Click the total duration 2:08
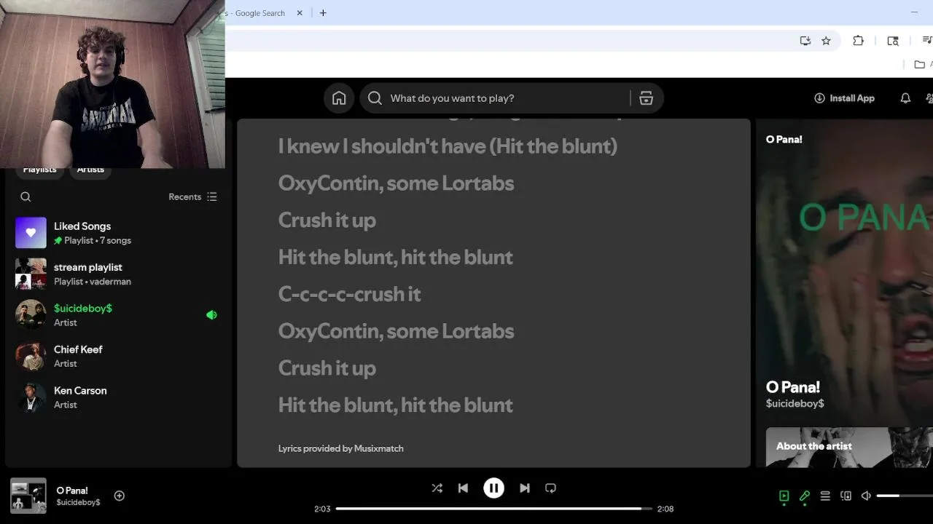 coord(665,509)
